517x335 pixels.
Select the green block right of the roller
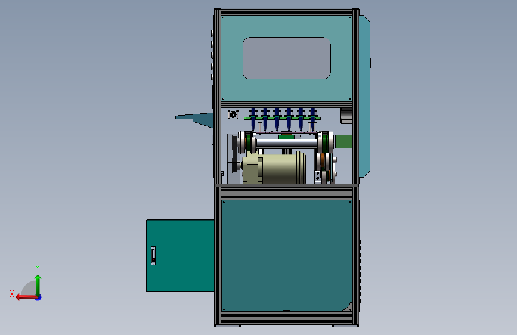coord(343,141)
